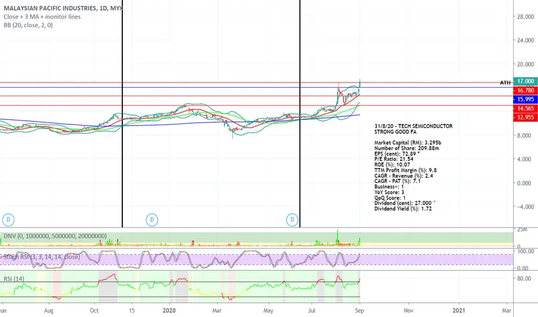The height and width of the screenshot is (317, 538).
Task: Select the Market Capital (RM): 3.295b line
Action: pyautogui.click(x=408, y=142)
